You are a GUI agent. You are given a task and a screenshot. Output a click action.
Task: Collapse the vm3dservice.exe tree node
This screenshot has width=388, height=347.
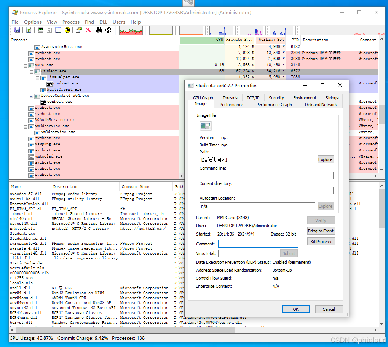pos(25,127)
